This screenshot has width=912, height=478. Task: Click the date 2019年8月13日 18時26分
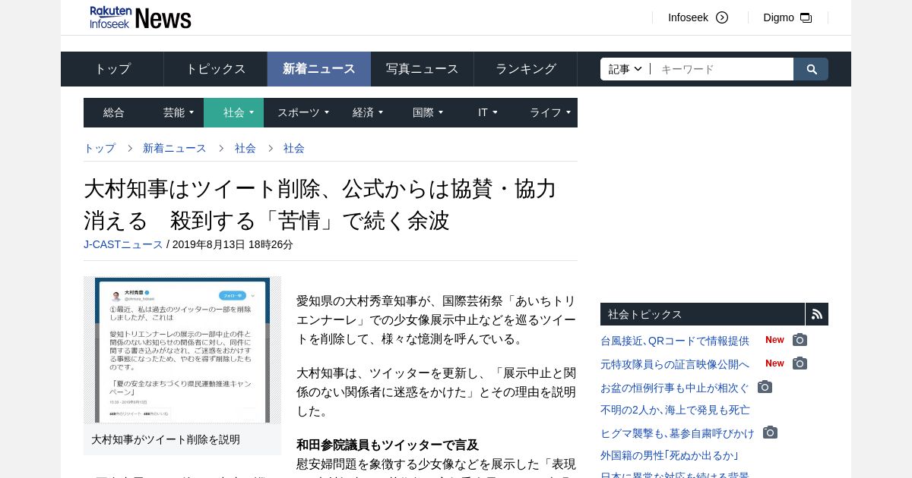pos(233,244)
